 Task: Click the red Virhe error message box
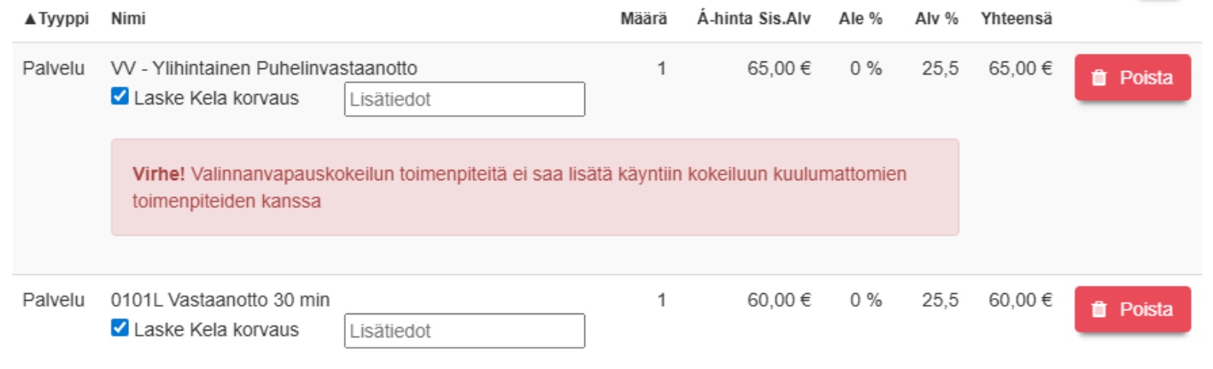(535, 187)
